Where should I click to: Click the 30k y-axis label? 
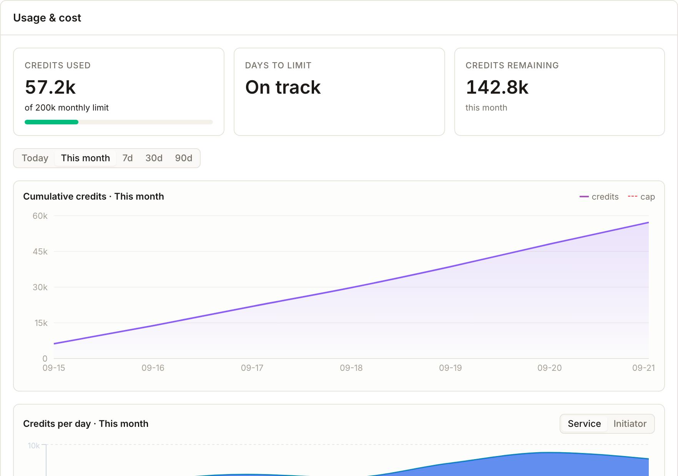point(40,287)
